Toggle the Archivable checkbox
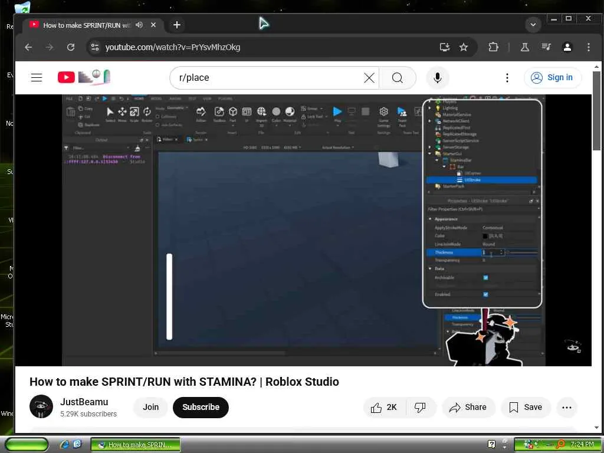604x453 pixels. pos(485,277)
